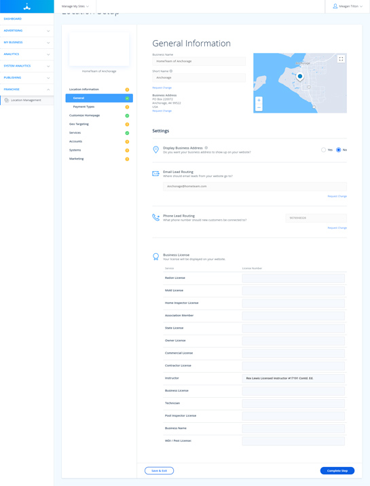This screenshot has width=370, height=486.
Task: Click the Complete Step button
Action: (x=337, y=470)
